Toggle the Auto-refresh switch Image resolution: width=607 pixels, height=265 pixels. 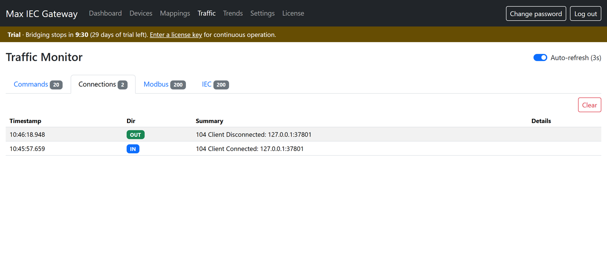click(x=540, y=58)
